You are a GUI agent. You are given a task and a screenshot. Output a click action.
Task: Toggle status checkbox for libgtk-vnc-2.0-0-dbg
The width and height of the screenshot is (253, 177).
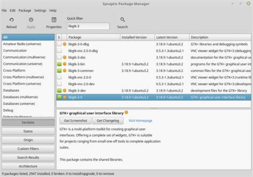(x=59, y=51)
